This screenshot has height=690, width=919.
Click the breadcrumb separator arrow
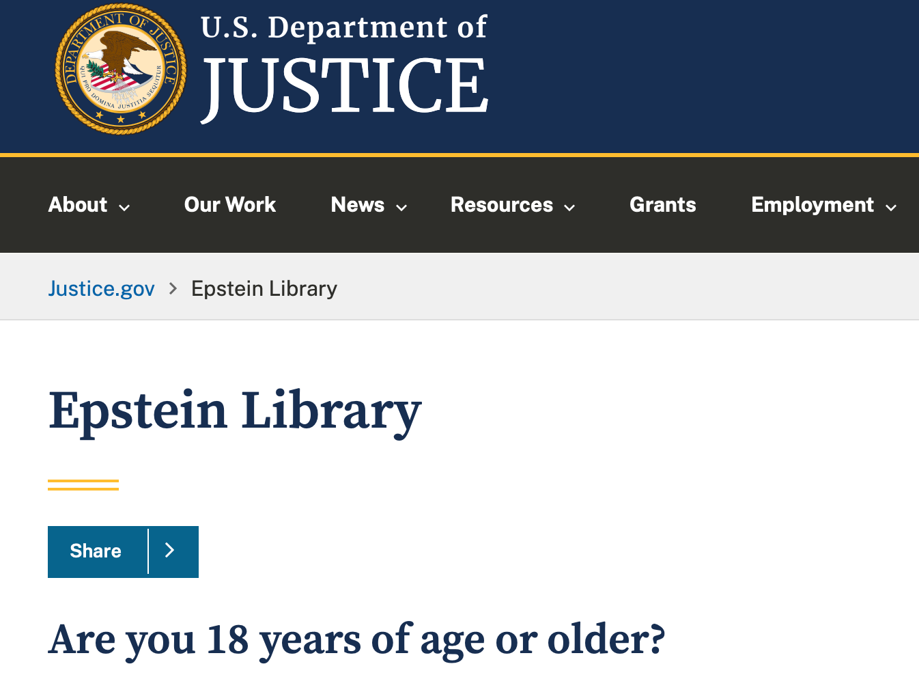(x=173, y=289)
